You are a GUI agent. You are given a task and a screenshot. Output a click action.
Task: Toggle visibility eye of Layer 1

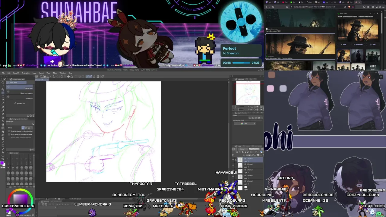coord(233,177)
